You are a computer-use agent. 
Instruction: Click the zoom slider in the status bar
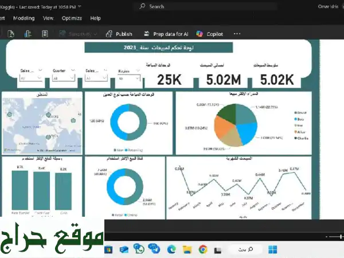[334, 236]
